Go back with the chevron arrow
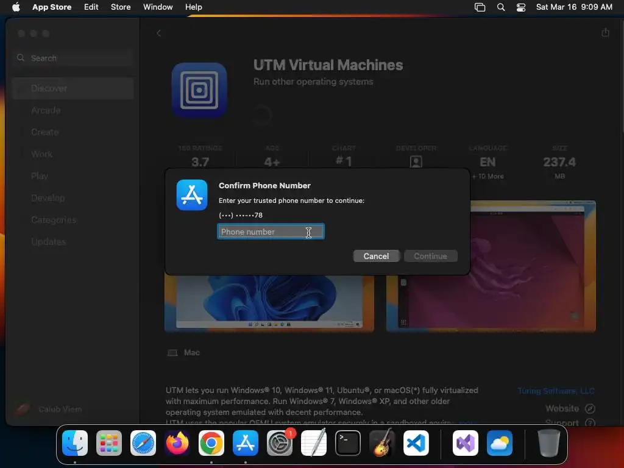 (x=159, y=33)
